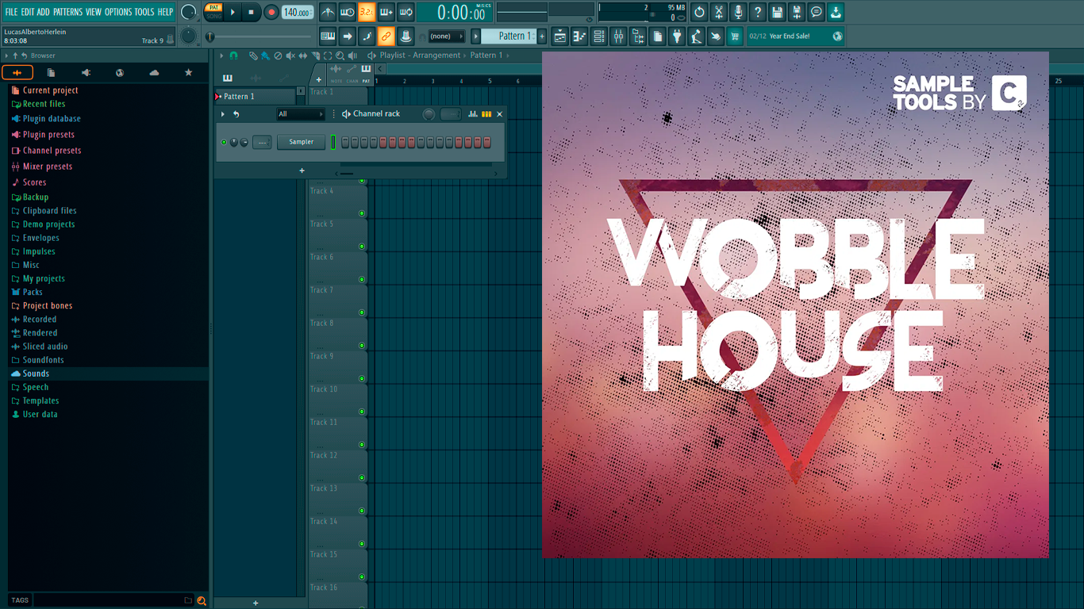Open the PATTERNS menu
1084x609 pixels.
click(67, 12)
